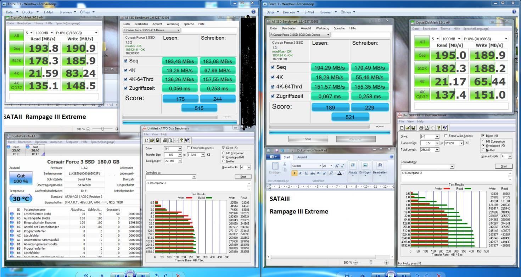Click Einfügen picture icon in WordPad ribbon

click(365, 165)
